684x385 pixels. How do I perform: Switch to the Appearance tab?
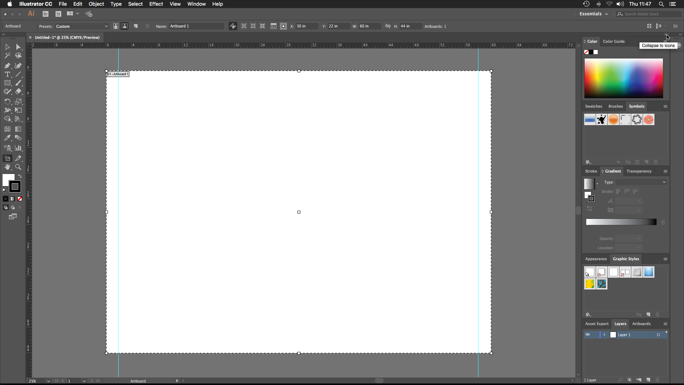tap(596, 259)
